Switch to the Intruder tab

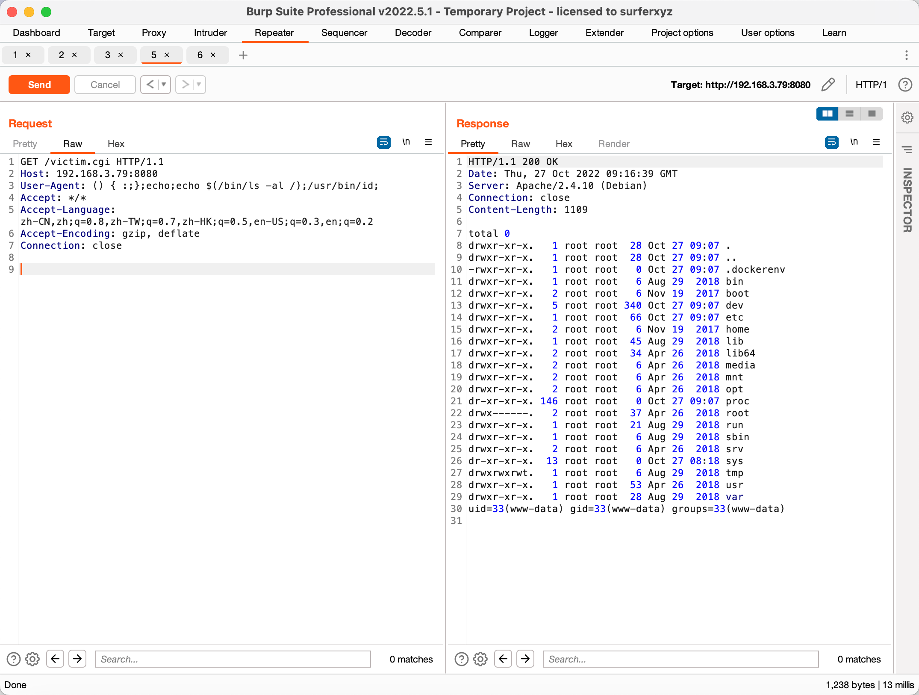tap(210, 33)
